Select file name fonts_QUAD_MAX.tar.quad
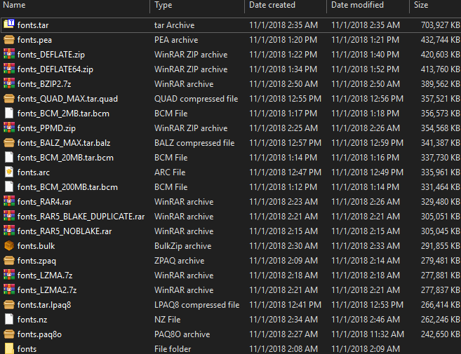 pyautogui.click(x=67, y=99)
